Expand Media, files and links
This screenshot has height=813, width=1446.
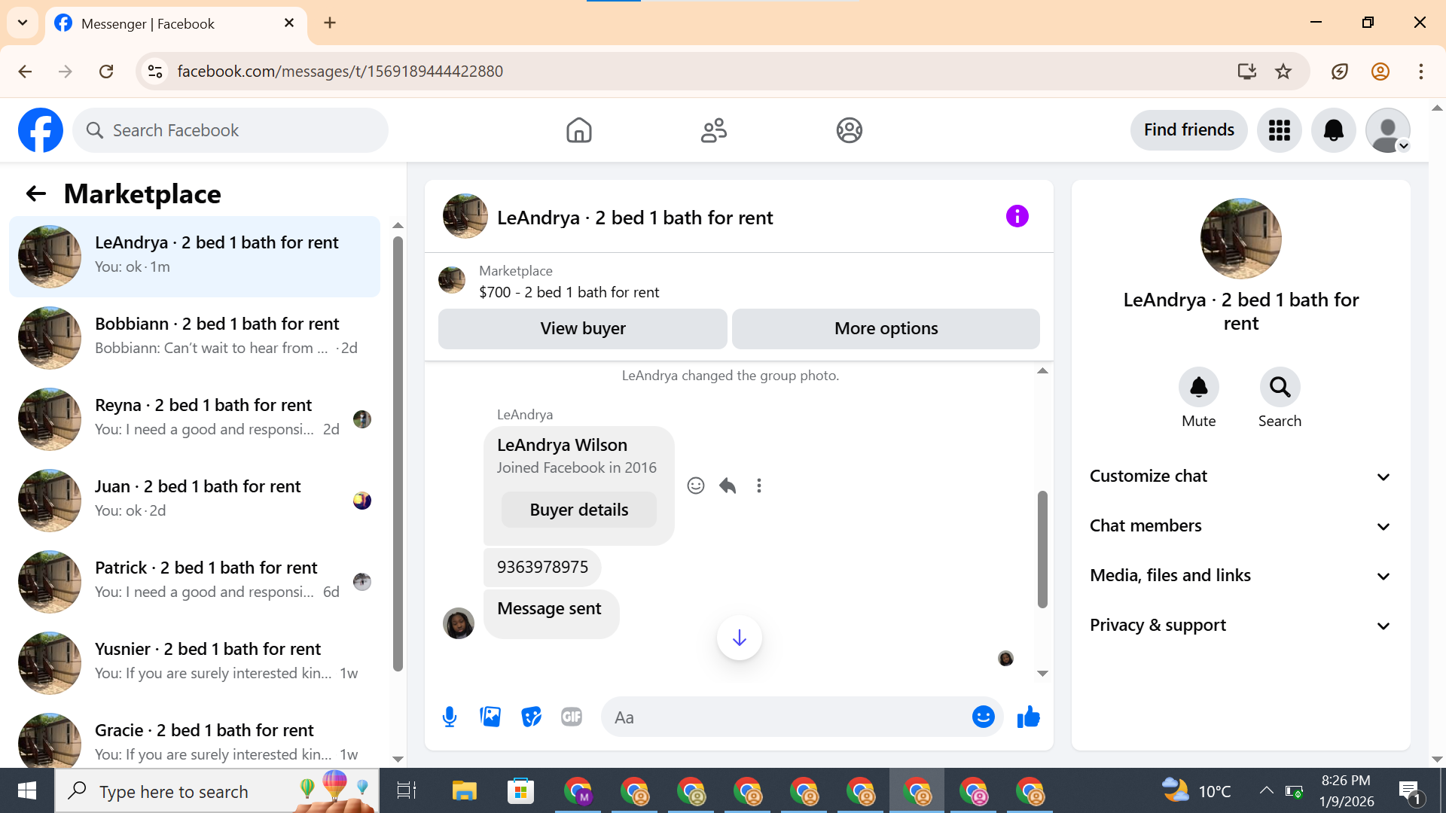(1240, 575)
